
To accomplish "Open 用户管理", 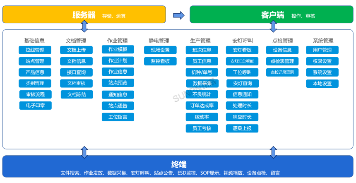I will point(322,50).
